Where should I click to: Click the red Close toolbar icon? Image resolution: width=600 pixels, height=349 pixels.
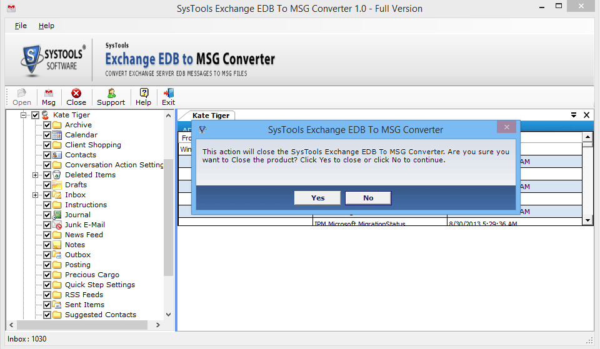coord(76,93)
